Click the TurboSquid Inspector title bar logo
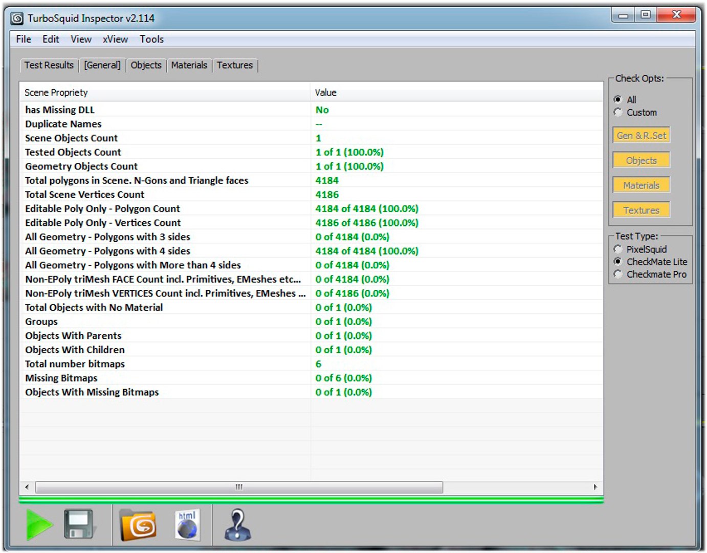The width and height of the screenshot is (707, 553). [17, 18]
